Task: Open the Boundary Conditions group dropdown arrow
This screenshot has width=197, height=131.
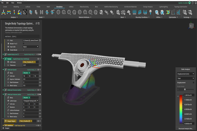Action: coord(149,17)
